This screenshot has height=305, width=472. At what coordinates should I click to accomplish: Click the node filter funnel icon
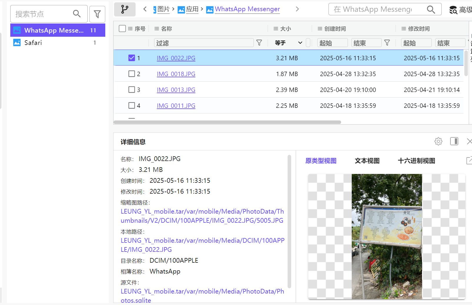click(97, 14)
